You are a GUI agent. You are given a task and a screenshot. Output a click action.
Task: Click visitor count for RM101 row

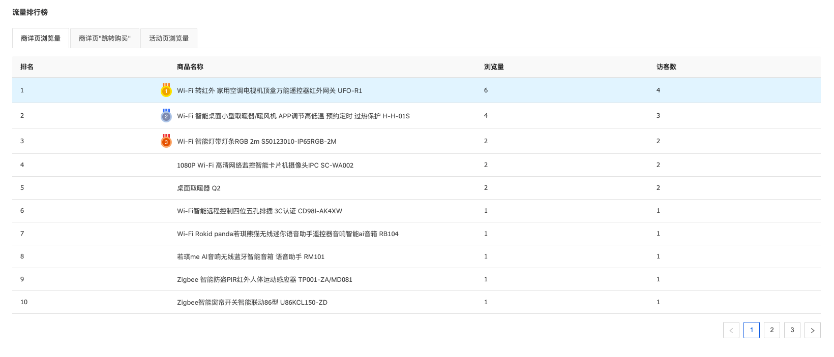coord(658,256)
